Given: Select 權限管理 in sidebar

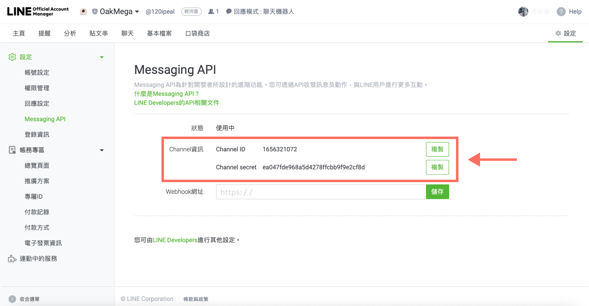Looking at the screenshot, I should [37, 88].
